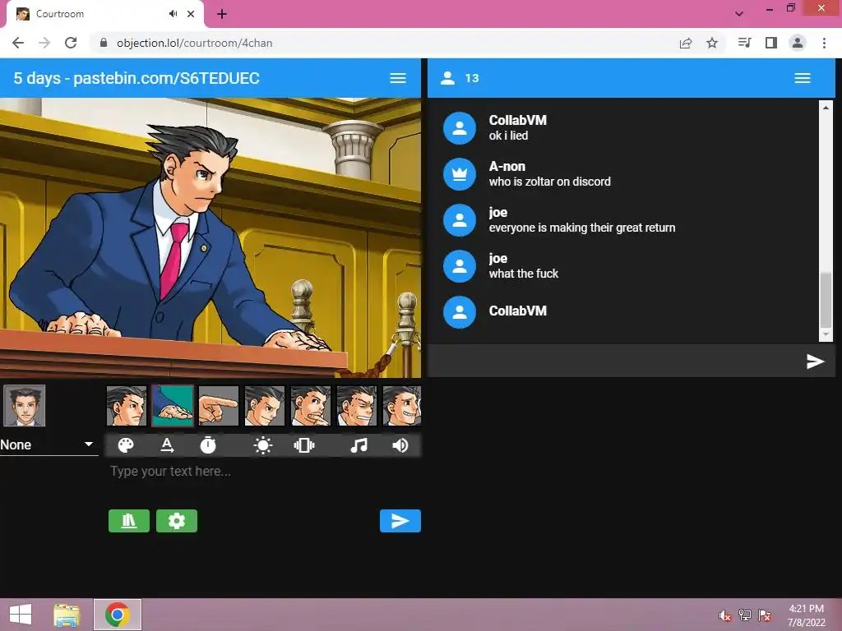This screenshot has height=631, width=842.
Task: Click the Chrome taskbar icon
Action: click(118, 615)
